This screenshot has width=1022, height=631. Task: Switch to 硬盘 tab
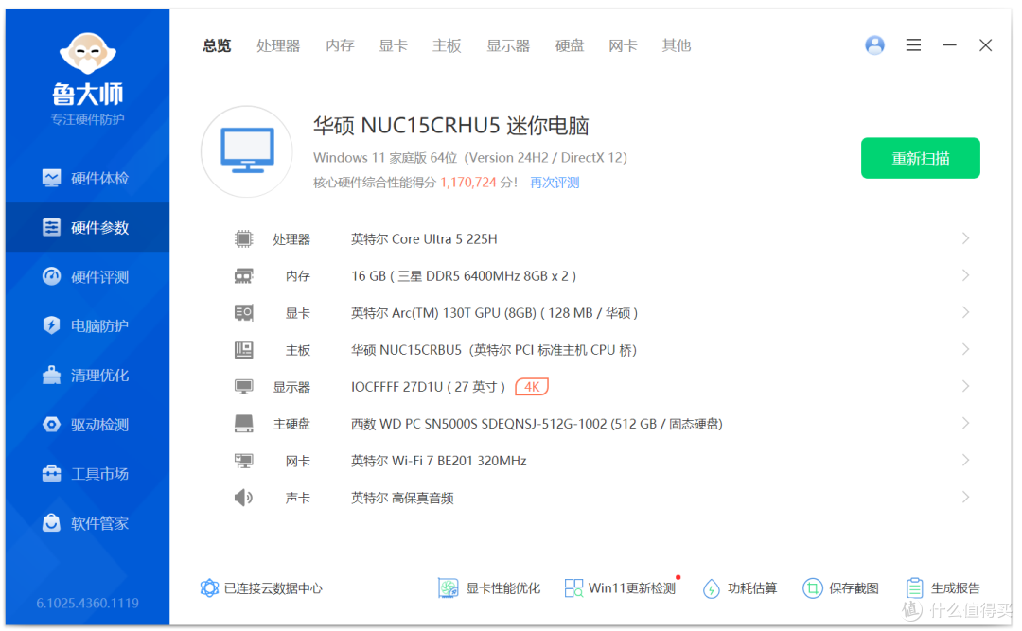coord(570,45)
